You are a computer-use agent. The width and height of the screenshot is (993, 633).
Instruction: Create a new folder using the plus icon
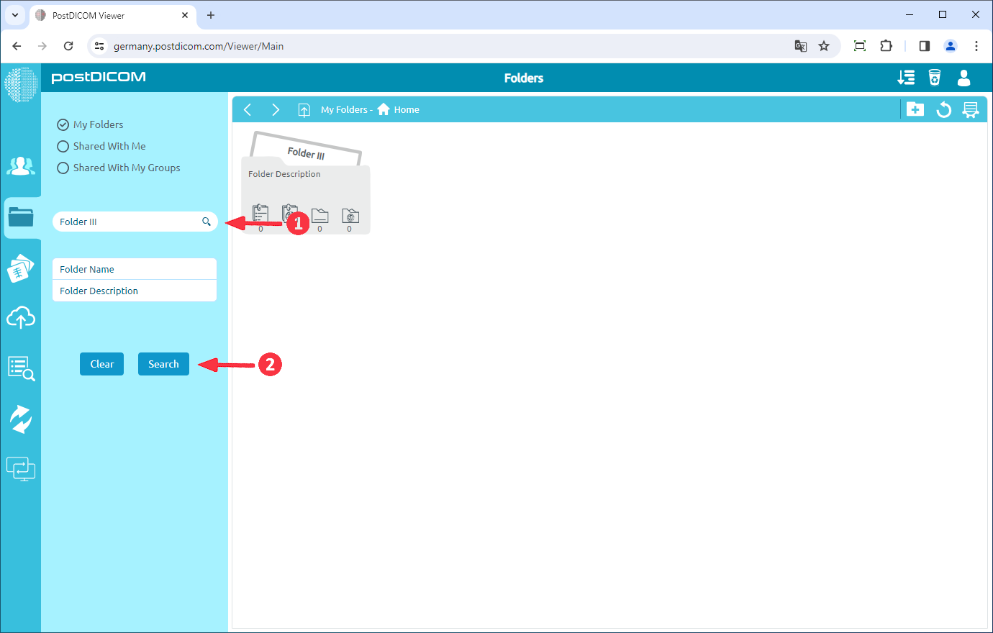tap(915, 109)
